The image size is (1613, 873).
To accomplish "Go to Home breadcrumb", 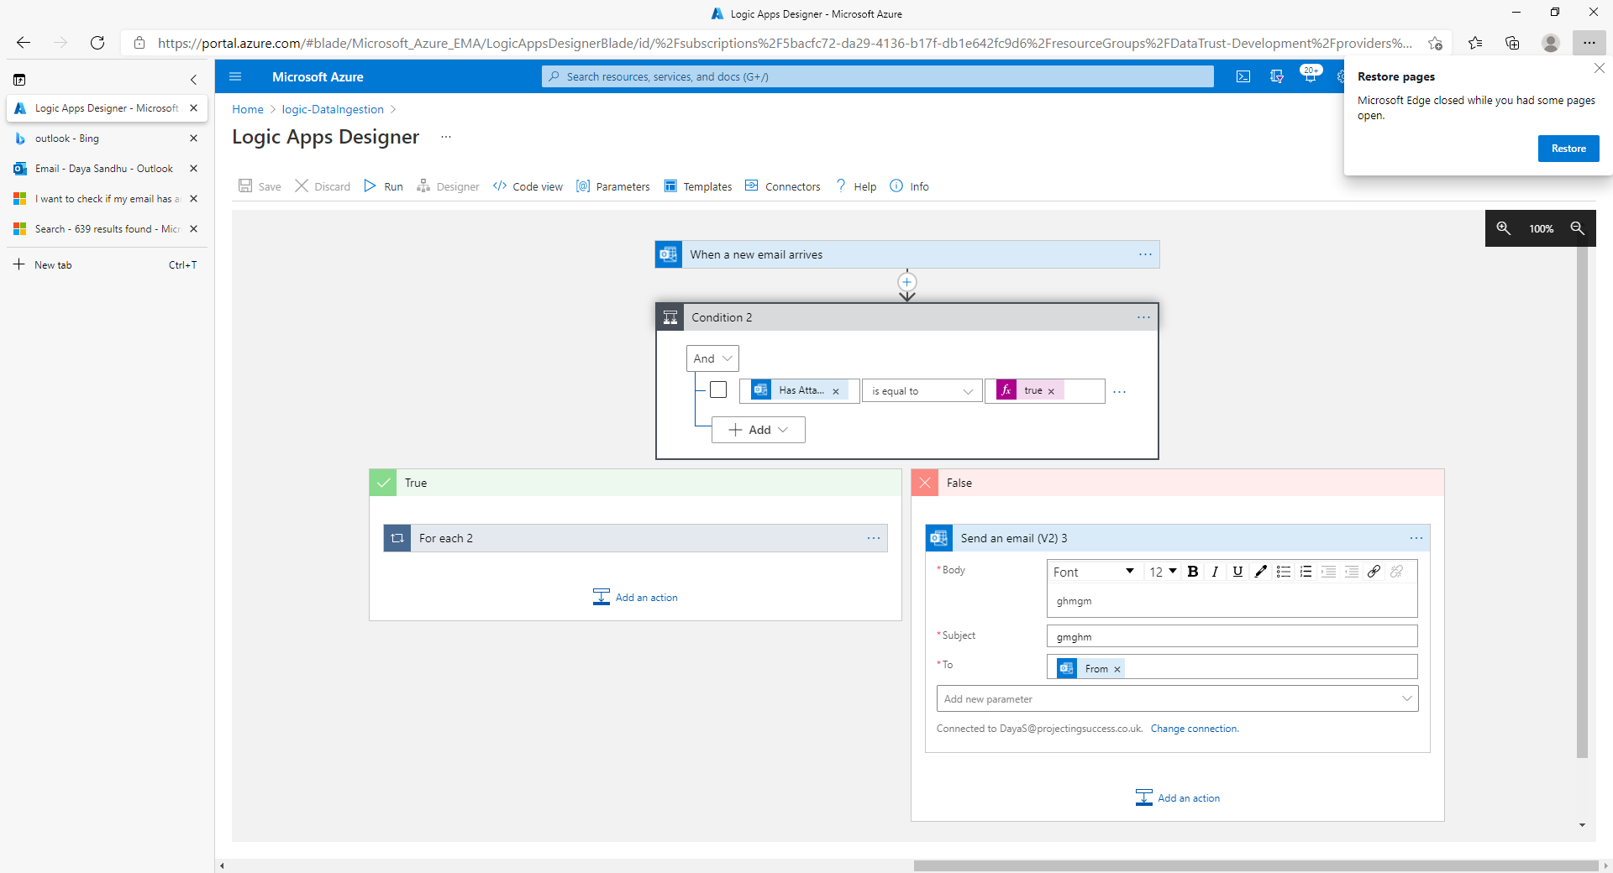I will [x=248, y=109].
